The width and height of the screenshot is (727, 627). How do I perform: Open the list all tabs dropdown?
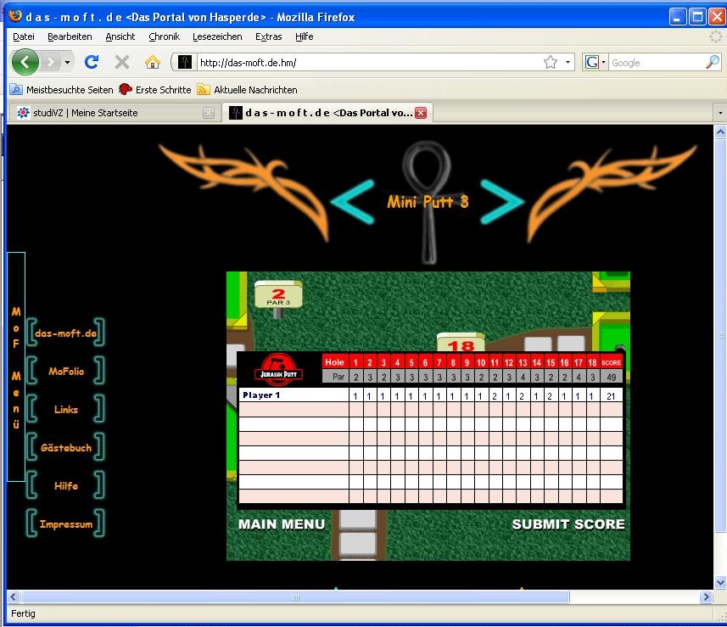point(719,113)
